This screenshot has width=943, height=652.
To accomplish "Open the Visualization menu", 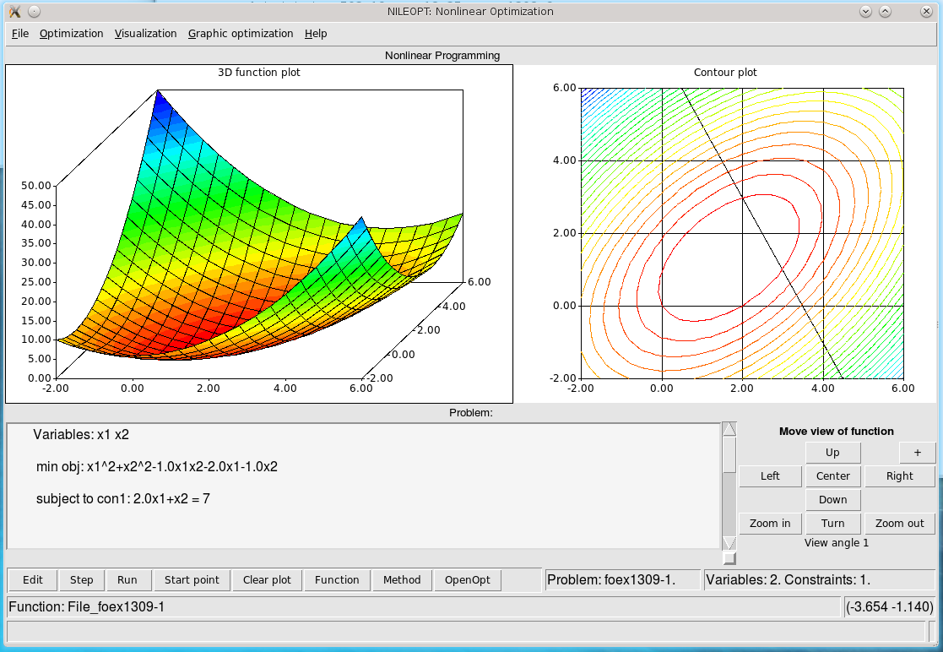I will coord(145,34).
